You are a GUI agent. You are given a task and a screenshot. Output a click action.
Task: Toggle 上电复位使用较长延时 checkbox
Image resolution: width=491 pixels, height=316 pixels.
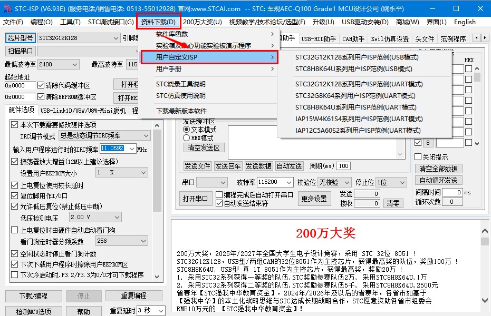(14, 185)
